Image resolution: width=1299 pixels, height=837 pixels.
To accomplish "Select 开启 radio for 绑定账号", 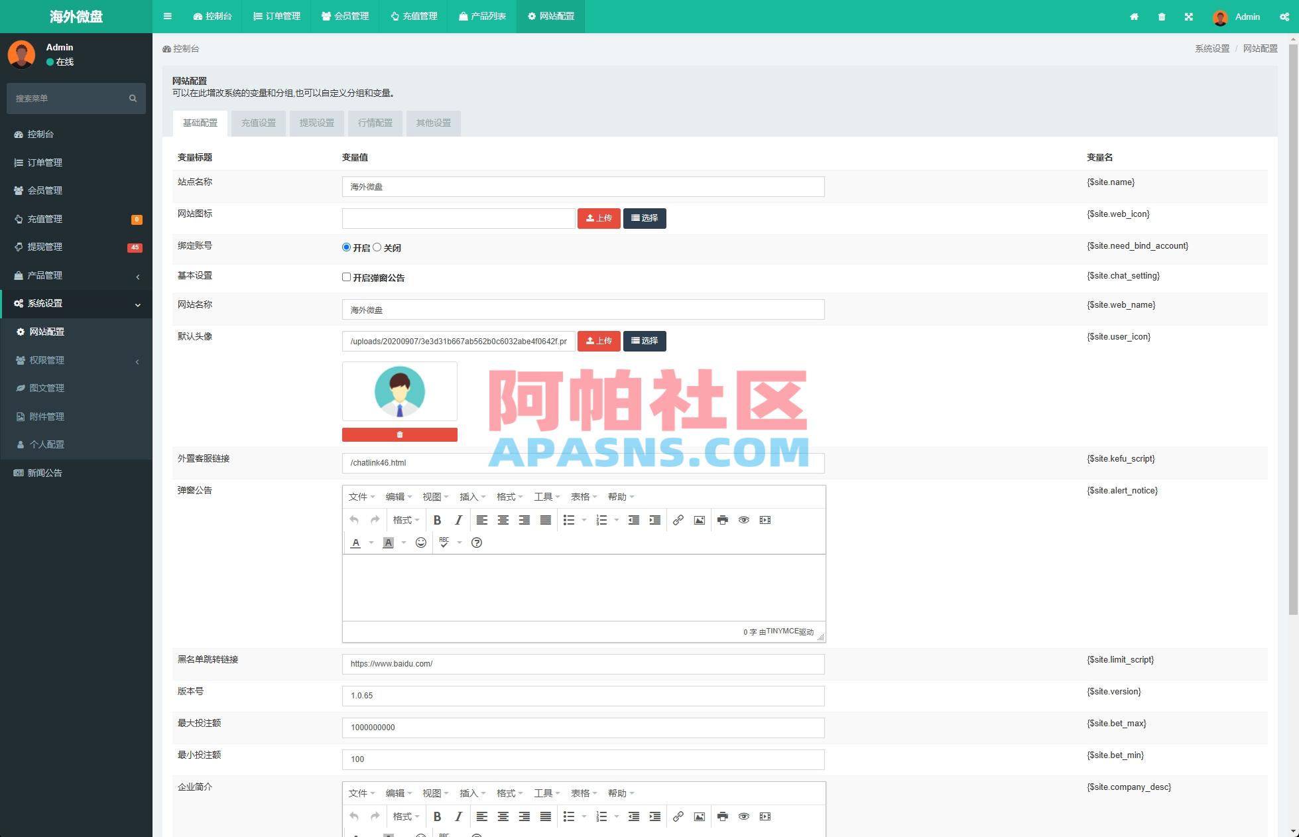I will [x=345, y=247].
